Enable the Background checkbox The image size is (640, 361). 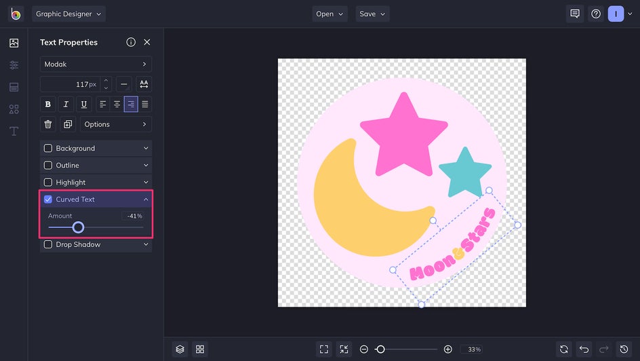coord(47,148)
